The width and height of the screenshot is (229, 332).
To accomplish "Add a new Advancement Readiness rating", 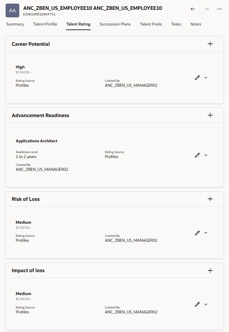I will click(210, 115).
